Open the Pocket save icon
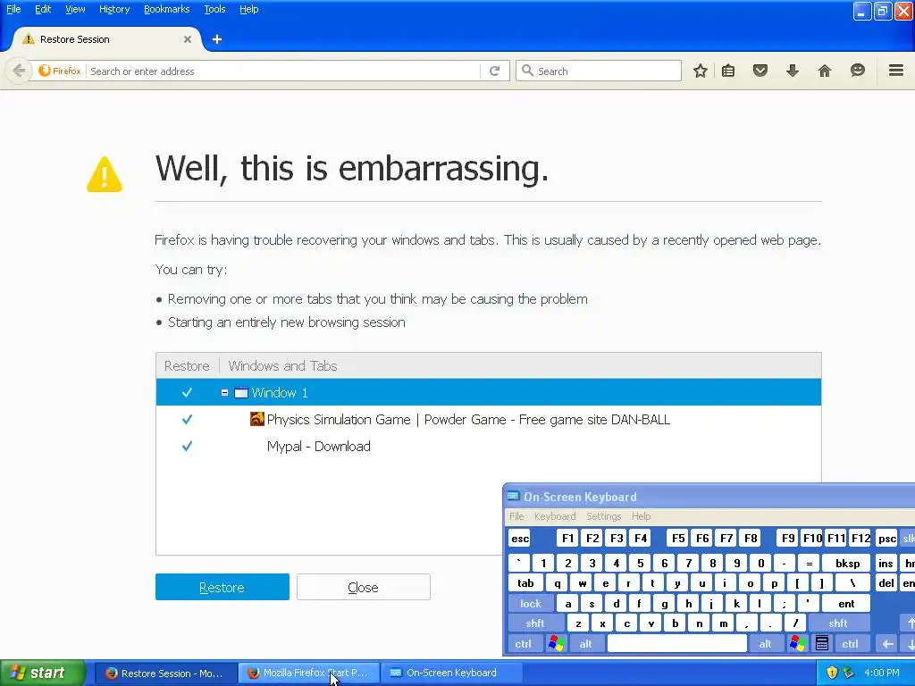This screenshot has height=686, width=915. 760,71
